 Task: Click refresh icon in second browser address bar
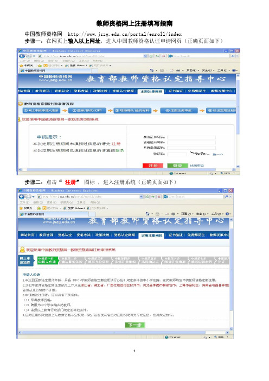[x=153, y=196]
